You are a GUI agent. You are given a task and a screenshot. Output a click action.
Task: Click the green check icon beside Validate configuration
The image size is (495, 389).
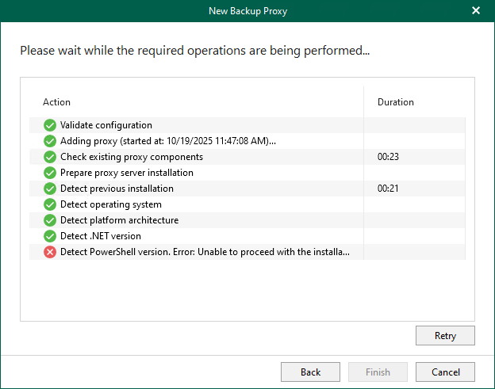click(50, 125)
